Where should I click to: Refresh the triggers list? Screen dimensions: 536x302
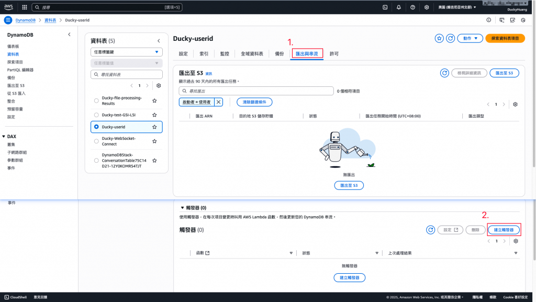431,230
